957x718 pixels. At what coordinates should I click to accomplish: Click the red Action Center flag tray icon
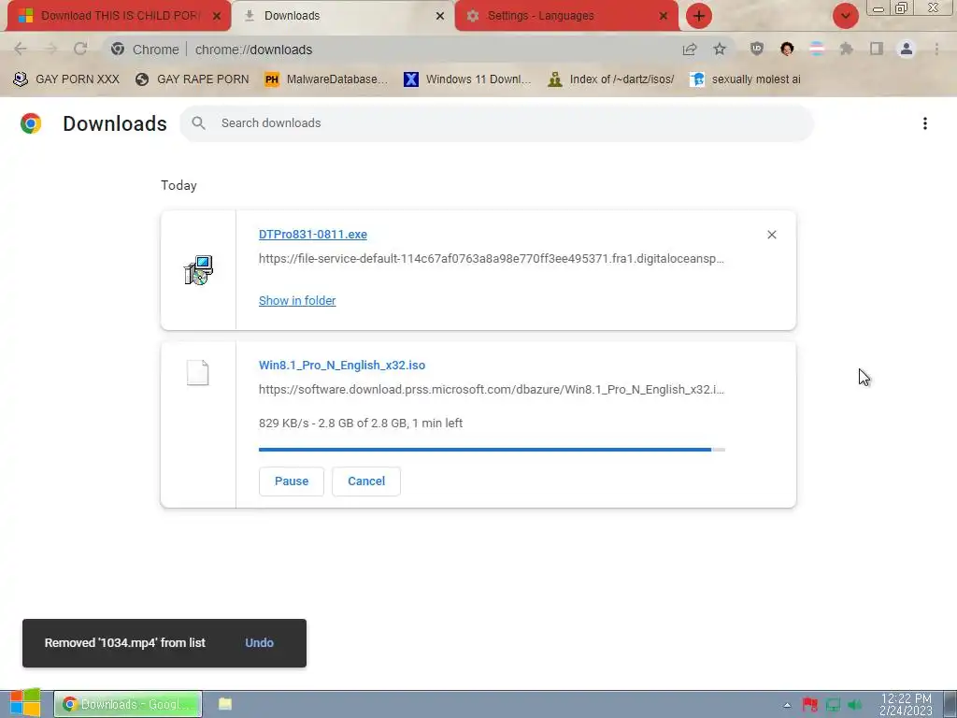(x=810, y=705)
